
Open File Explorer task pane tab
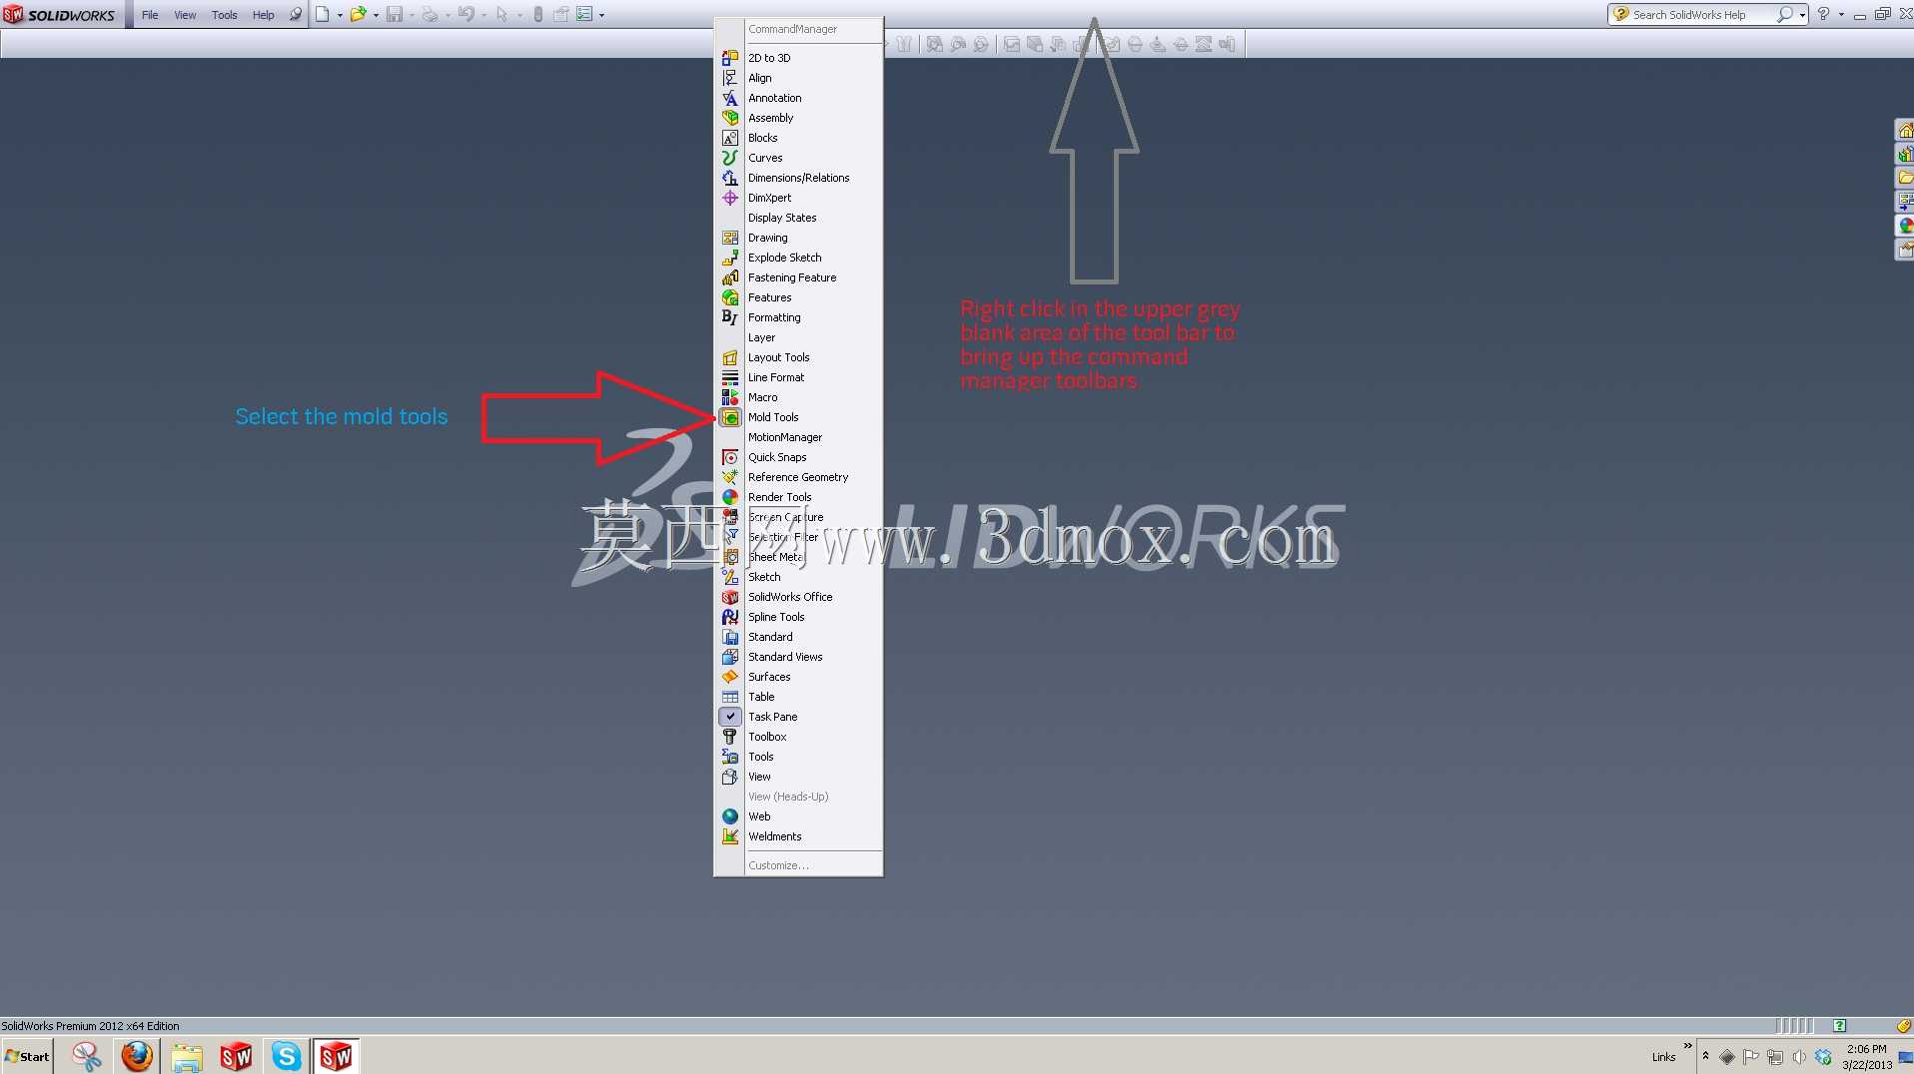point(1905,178)
